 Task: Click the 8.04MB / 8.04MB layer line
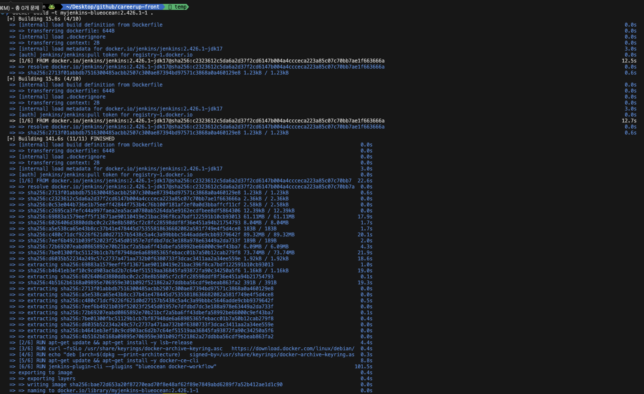pos(149,223)
